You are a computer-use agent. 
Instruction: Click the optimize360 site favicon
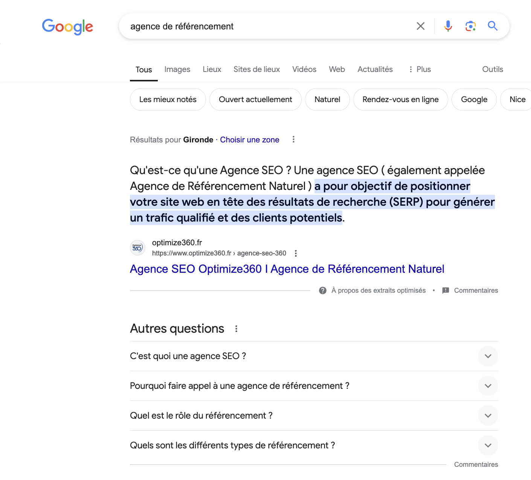click(137, 248)
